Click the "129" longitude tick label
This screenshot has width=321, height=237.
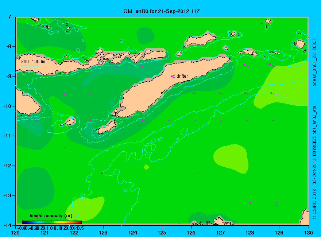pos(279,233)
